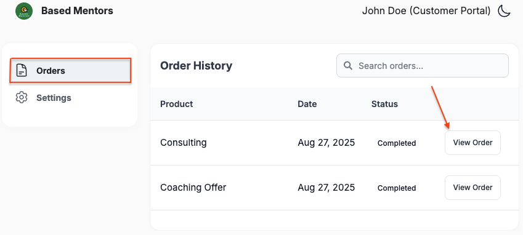
Task: Click View Order for the Consulting order
Action: 472,143
